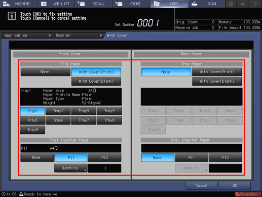Confirm settings with OK button
This screenshot has width=262, height=197.
click(235, 186)
